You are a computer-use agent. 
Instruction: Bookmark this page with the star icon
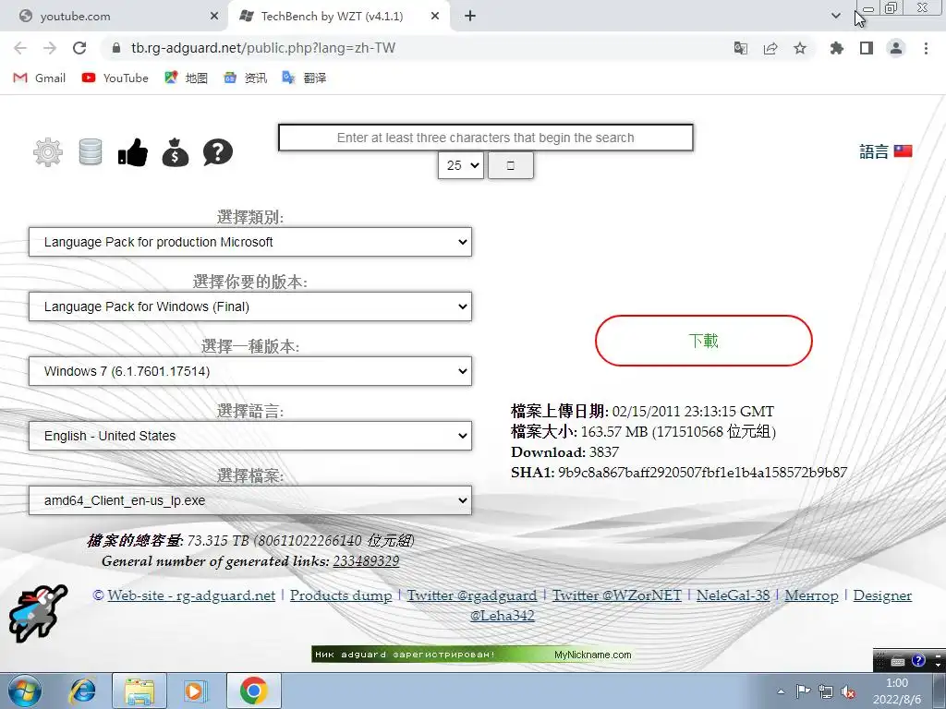click(x=800, y=48)
